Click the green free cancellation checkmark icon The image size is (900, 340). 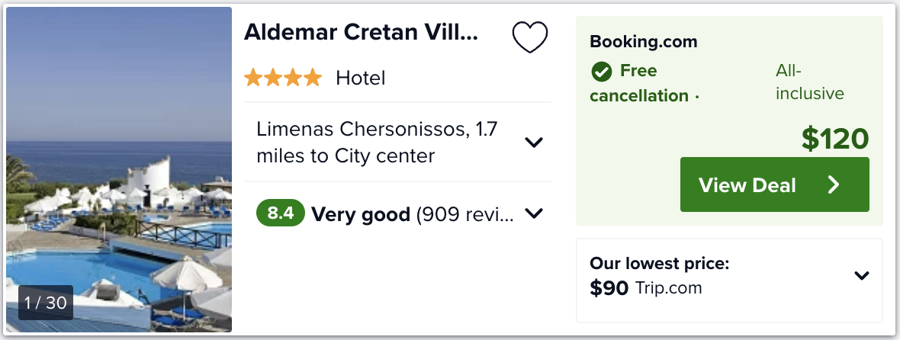click(x=602, y=72)
